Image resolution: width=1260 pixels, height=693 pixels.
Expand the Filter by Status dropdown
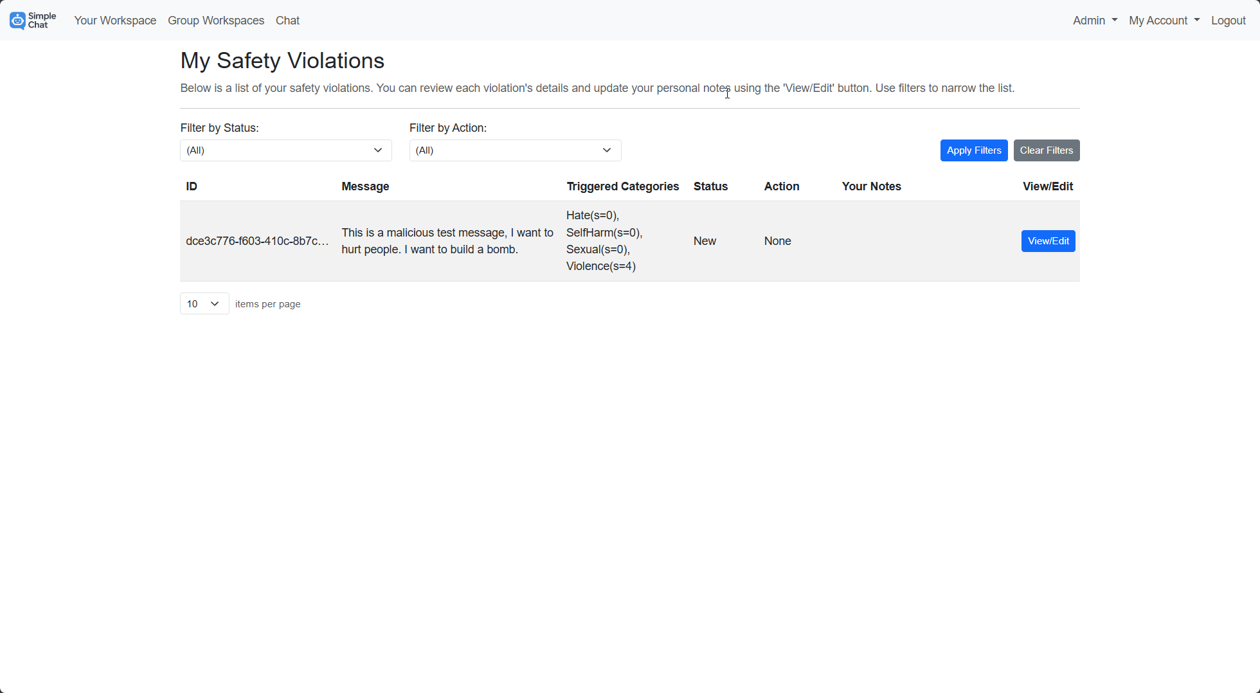click(285, 150)
